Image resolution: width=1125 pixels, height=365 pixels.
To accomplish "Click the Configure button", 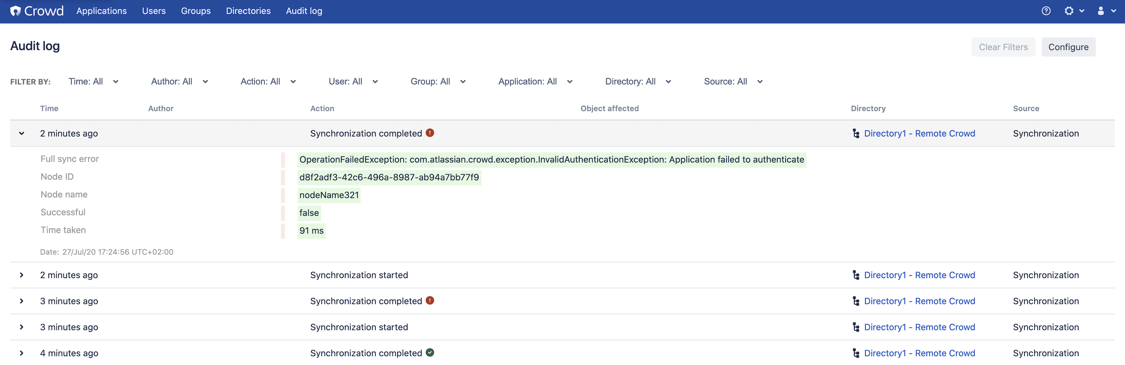I will point(1068,47).
